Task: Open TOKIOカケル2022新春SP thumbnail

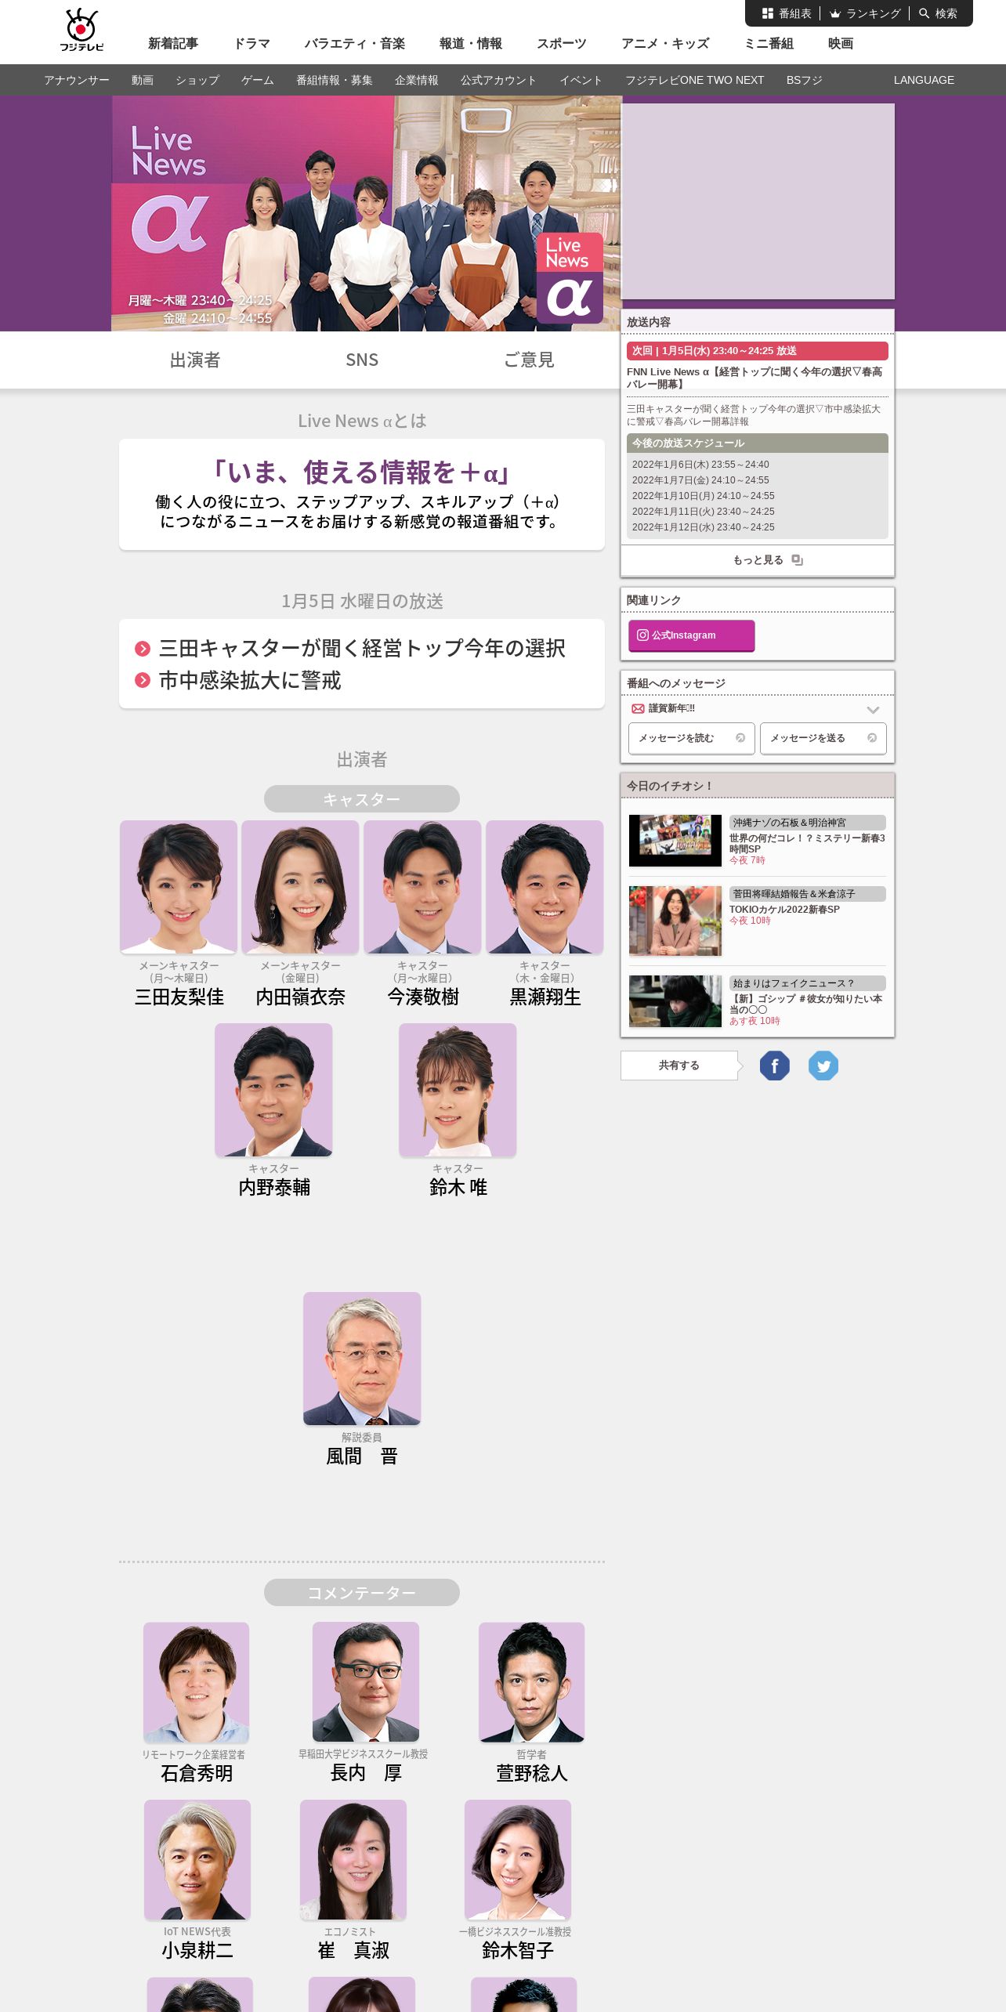Action: pyautogui.click(x=675, y=921)
